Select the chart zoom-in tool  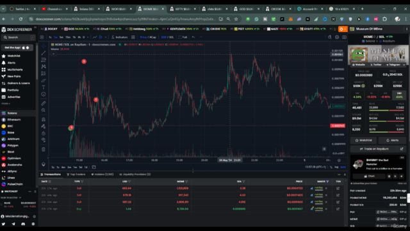[44, 110]
